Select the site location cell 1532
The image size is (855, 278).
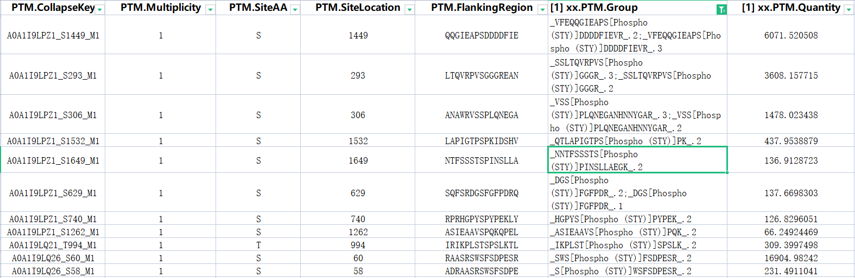click(358, 141)
